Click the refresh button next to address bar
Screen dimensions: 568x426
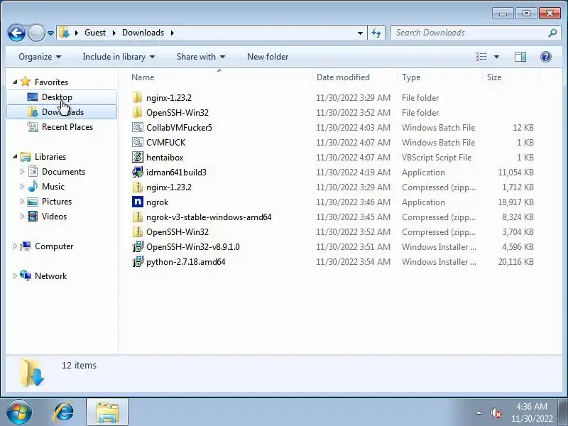[376, 33]
